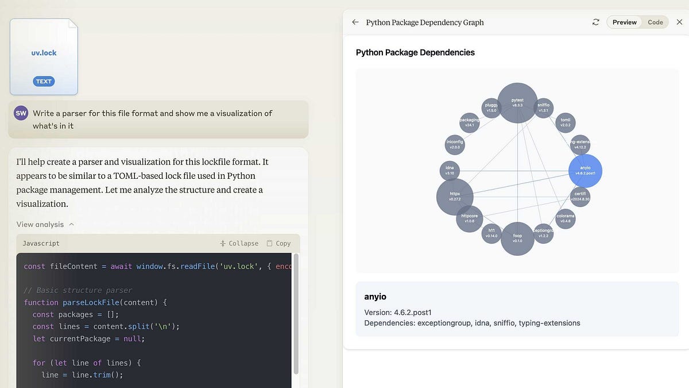This screenshot has width=689, height=388.
Task: Select the typing-extensions node in the graph
Action: click(x=580, y=144)
